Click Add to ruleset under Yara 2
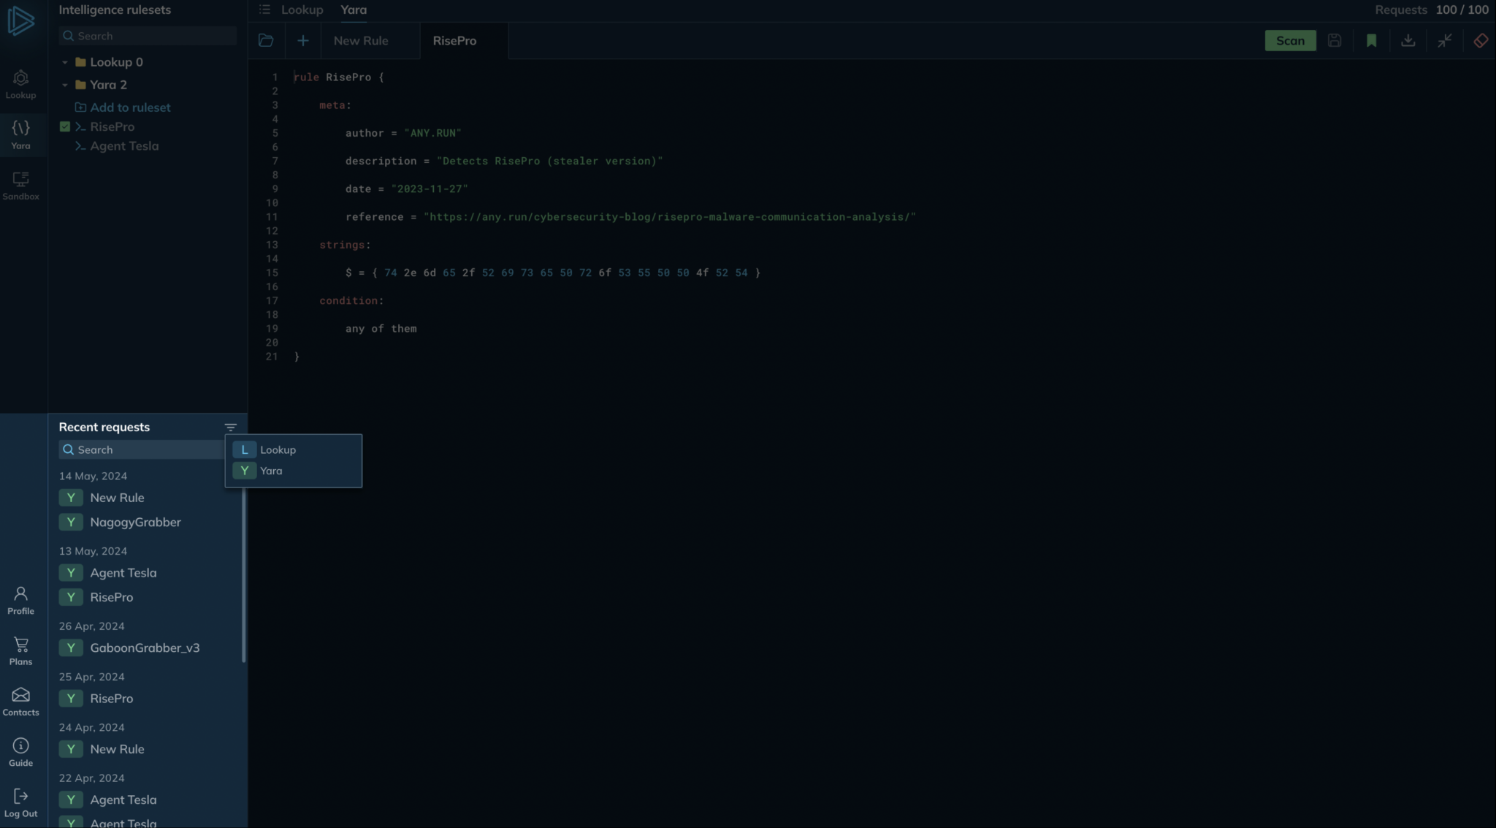Screen dimensions: 1496x828 pos(130,107)
